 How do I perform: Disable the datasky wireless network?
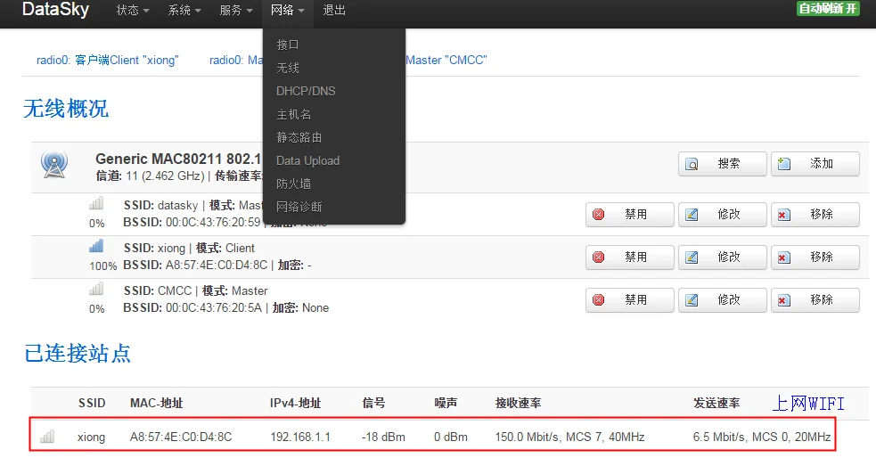[625, 215]
